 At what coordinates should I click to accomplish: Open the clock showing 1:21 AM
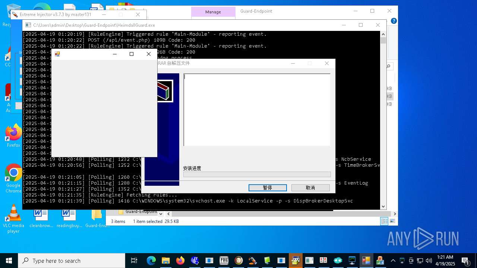(x=445, y=261)
